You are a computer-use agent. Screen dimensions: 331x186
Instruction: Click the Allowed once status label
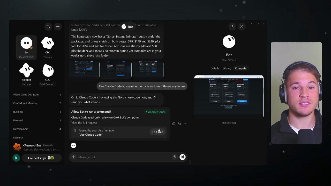156,112
